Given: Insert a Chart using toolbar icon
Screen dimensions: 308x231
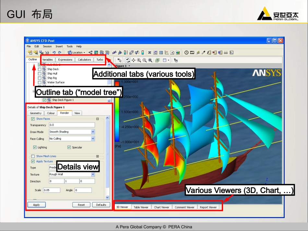Looking at the screenshot, I should tap(167, 52).
